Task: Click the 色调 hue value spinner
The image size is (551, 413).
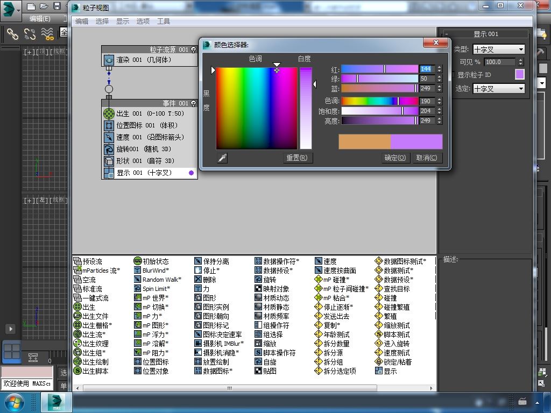Action: (439, 101)
